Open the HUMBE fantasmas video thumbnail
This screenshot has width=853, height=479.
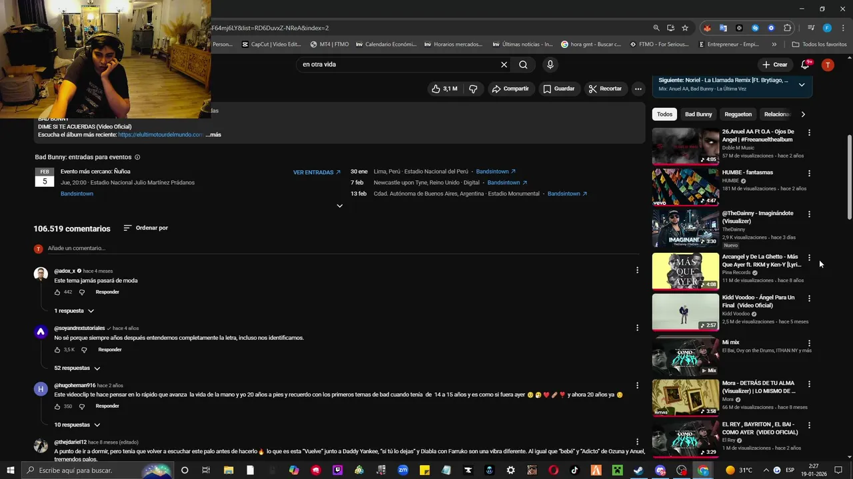tap(685, 187)
